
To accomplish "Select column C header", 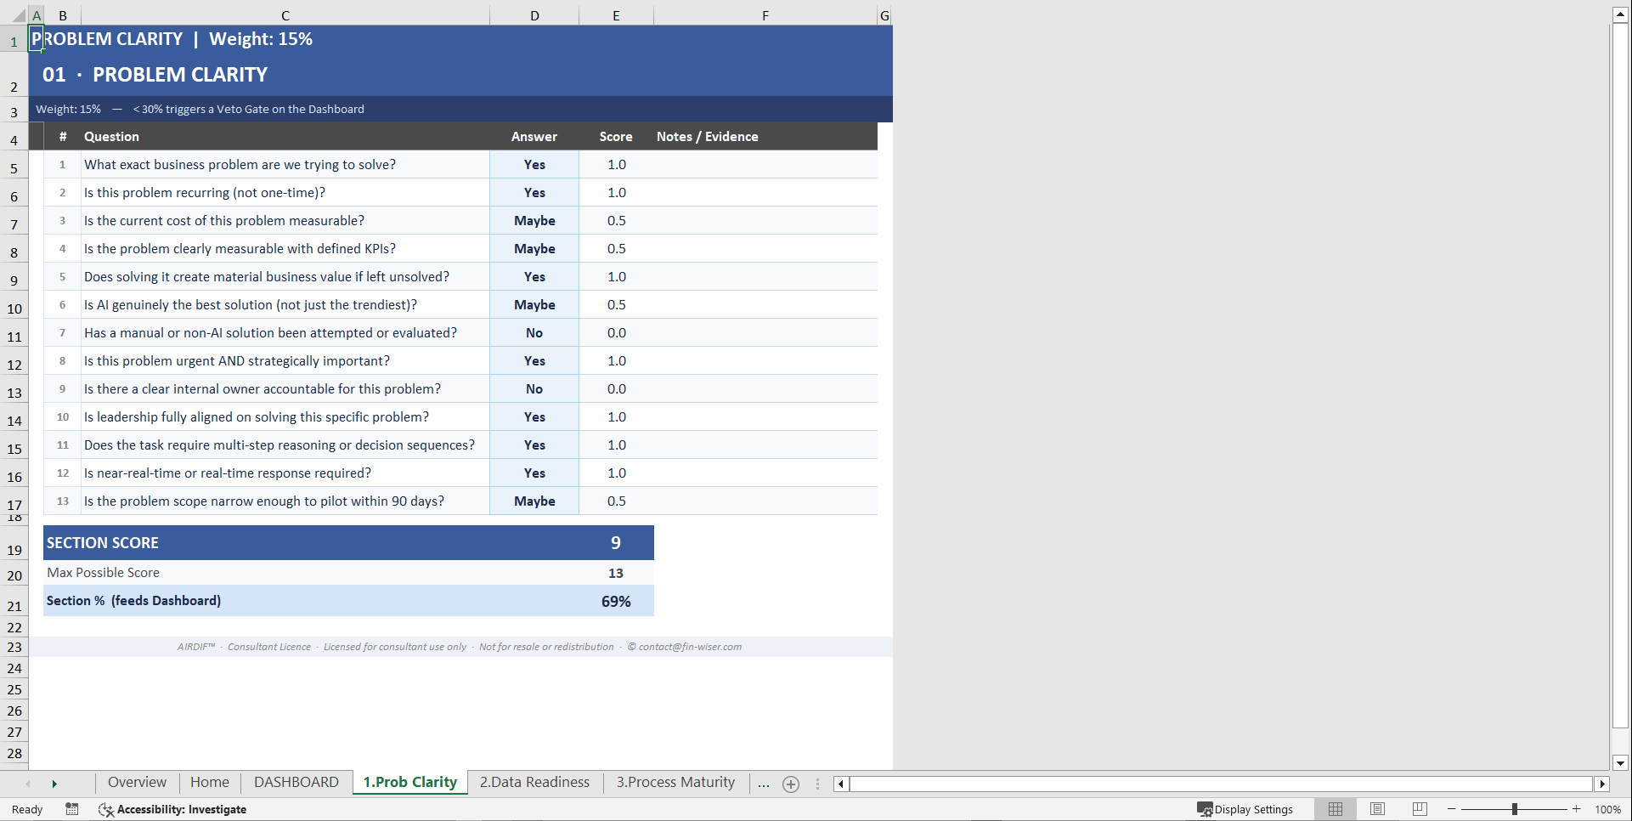I will (285, 15).
